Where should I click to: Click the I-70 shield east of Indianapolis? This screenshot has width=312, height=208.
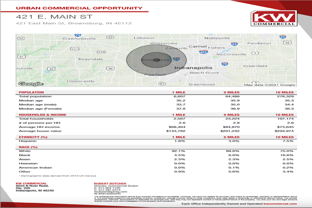(225, 63)
